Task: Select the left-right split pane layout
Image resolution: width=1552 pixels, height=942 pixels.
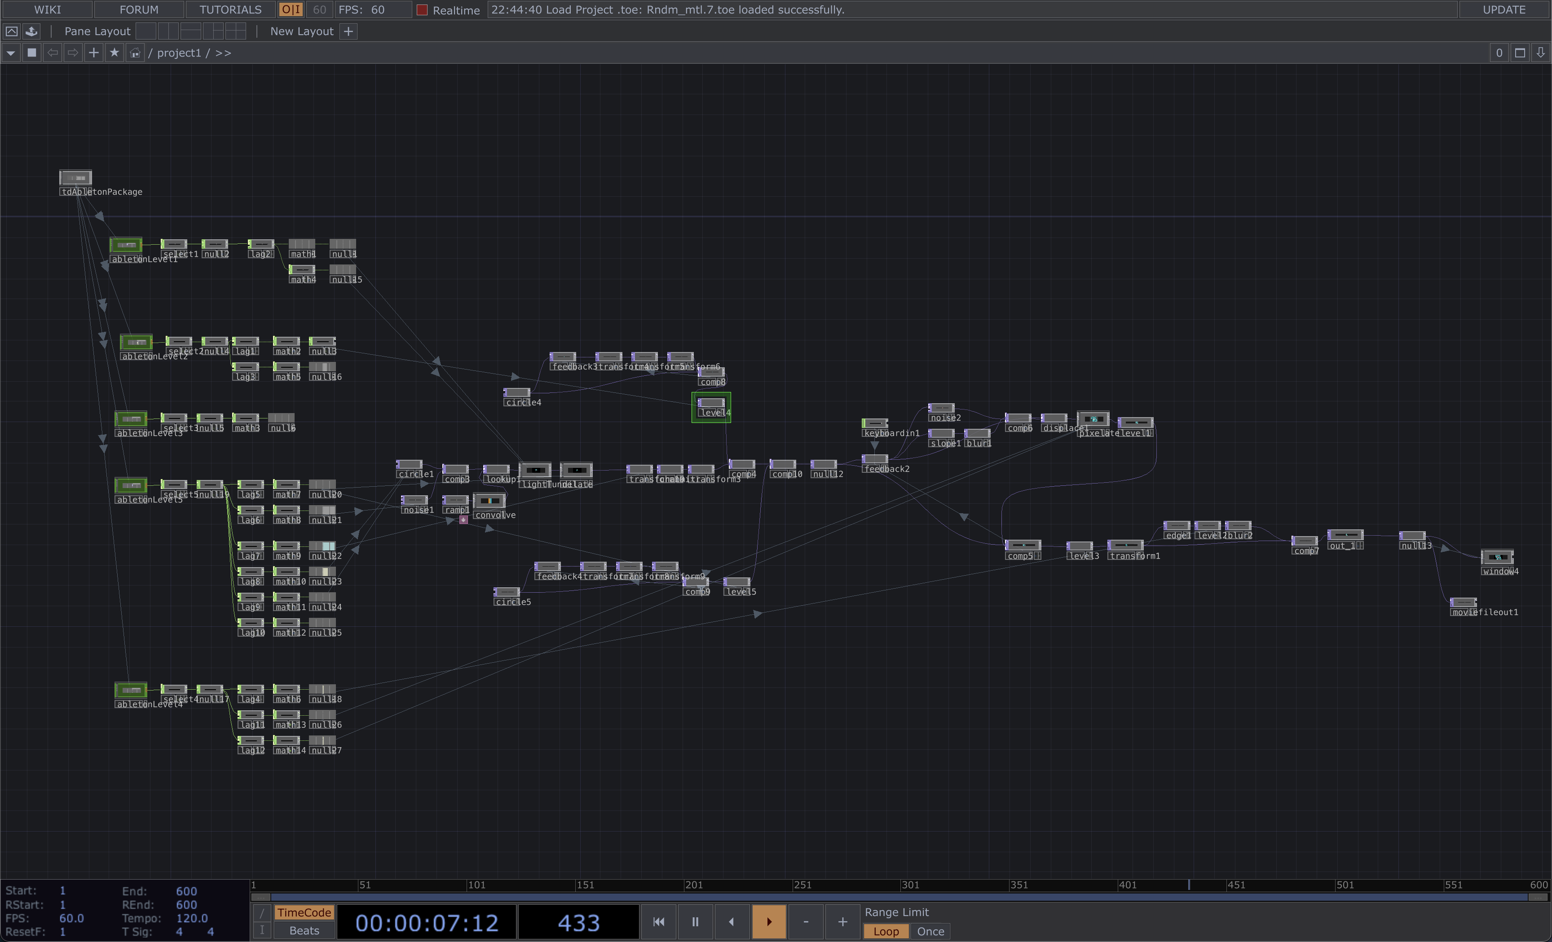Action: click(168, 31)
